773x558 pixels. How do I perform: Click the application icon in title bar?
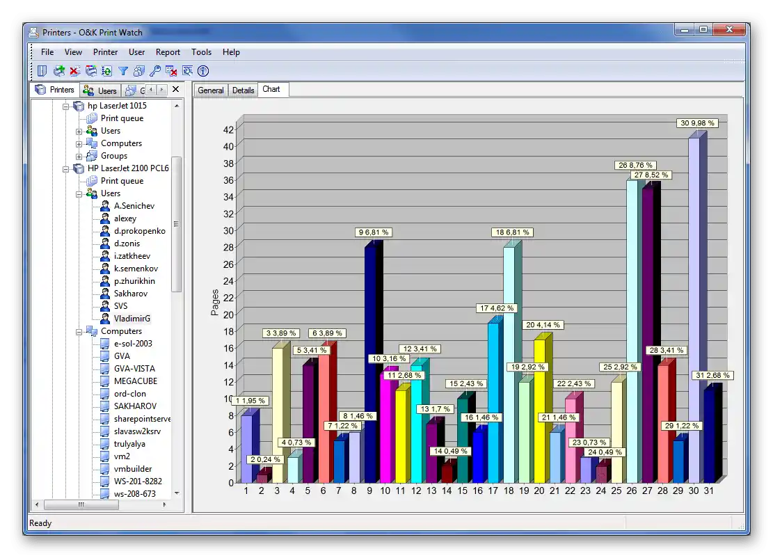tap(33, 33)
